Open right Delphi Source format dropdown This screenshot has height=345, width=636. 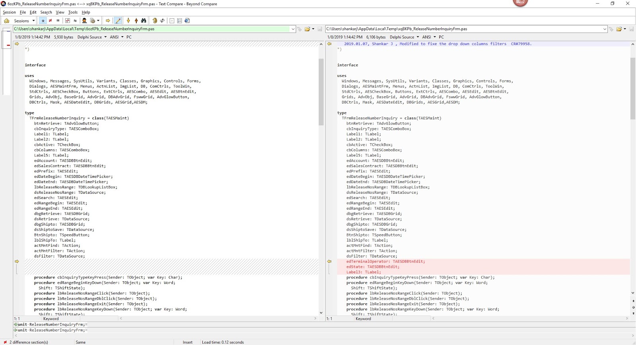click(404, 37)
